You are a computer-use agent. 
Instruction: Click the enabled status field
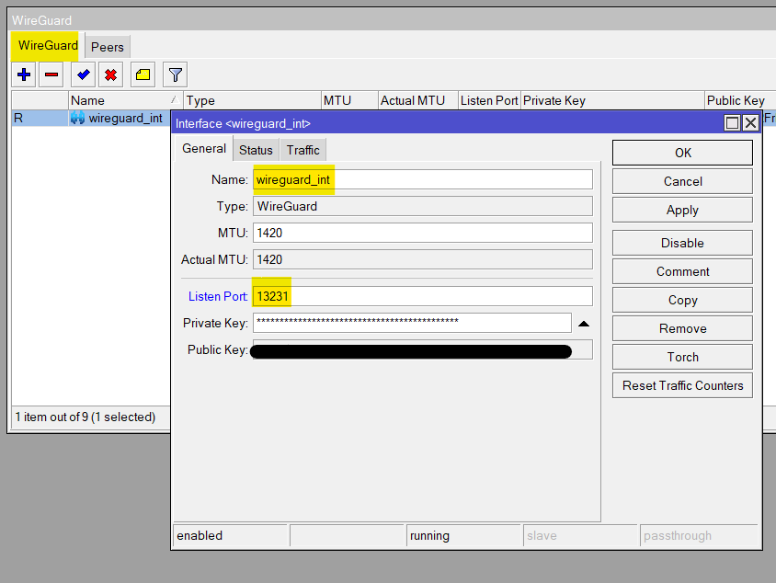point(229,534)
